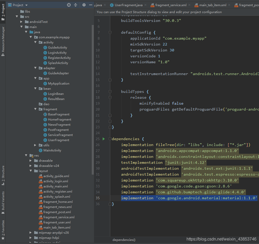
Task: Click the Project panel vertical scrollbar
Action: point(93,100)
